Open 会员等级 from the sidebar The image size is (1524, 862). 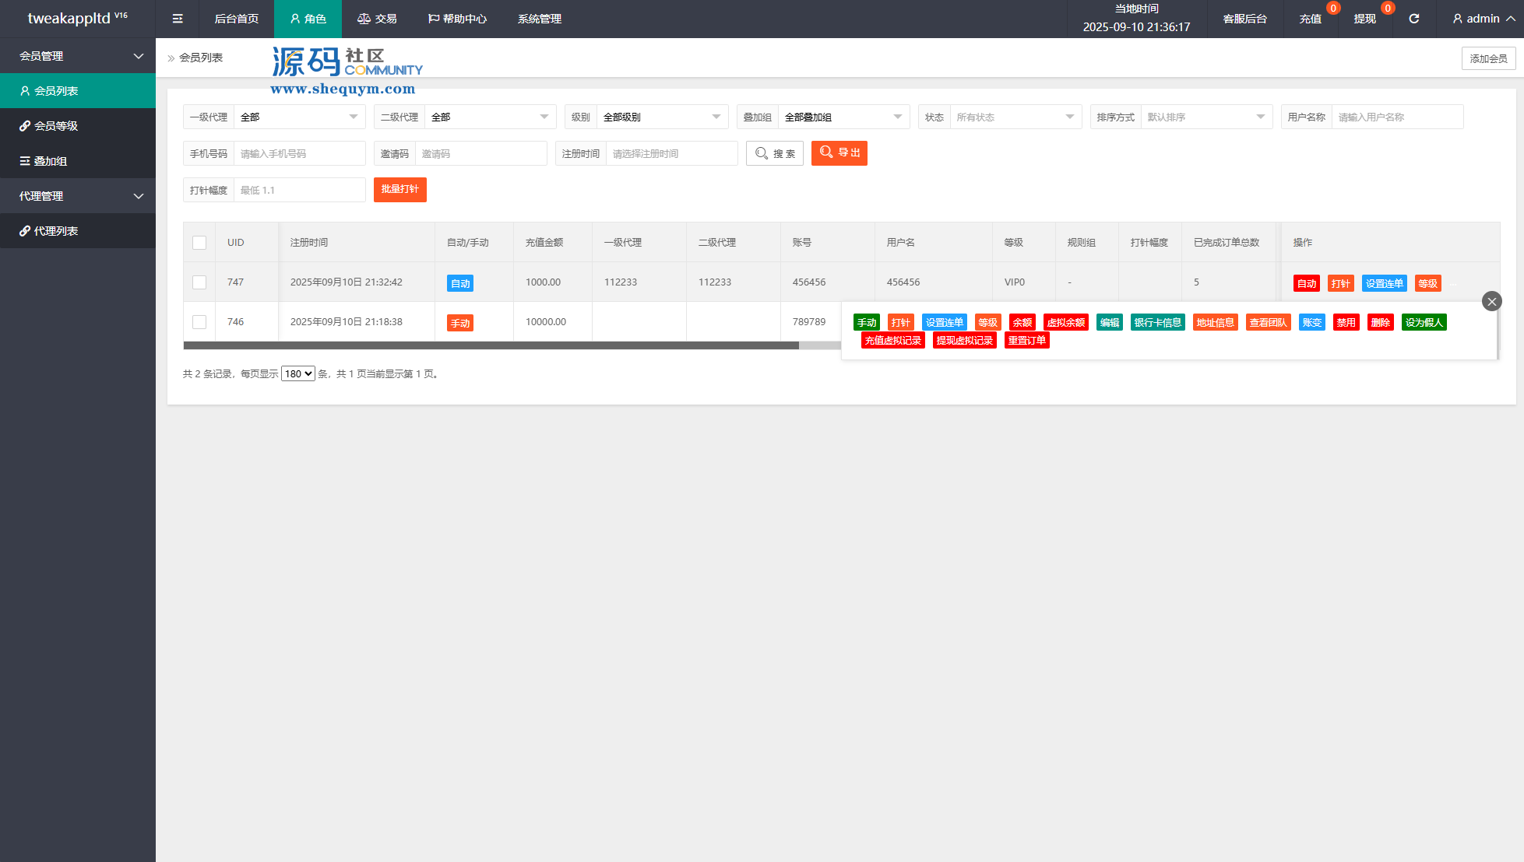coord(56,126)
